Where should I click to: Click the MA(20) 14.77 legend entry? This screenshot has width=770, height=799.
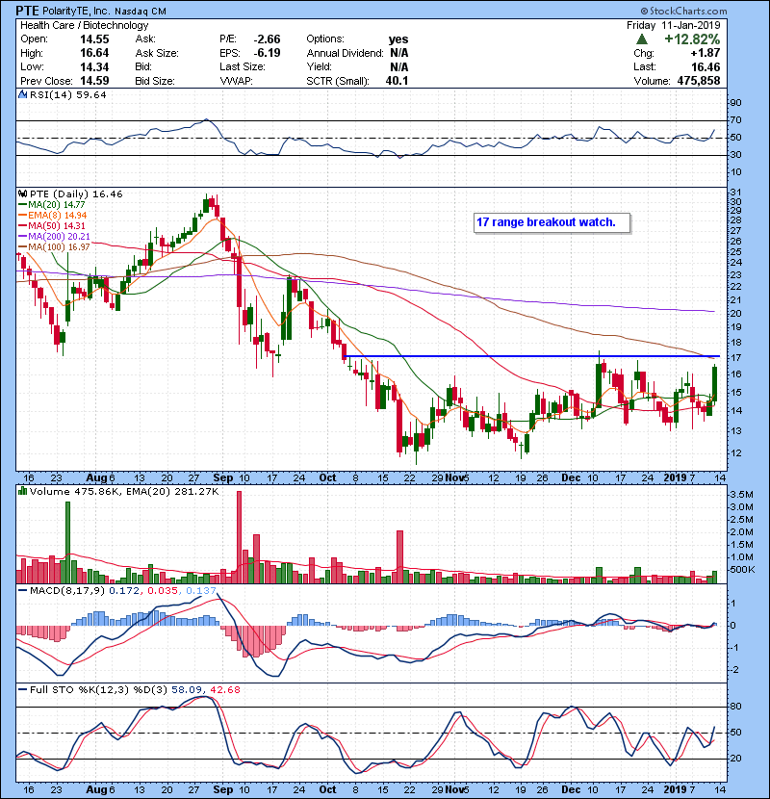click(52, 205)
